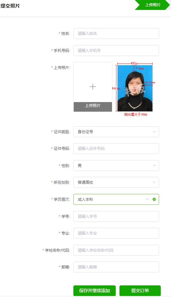
Task: Focus the 姓名 input field
Action: click(x=116, y=33)
